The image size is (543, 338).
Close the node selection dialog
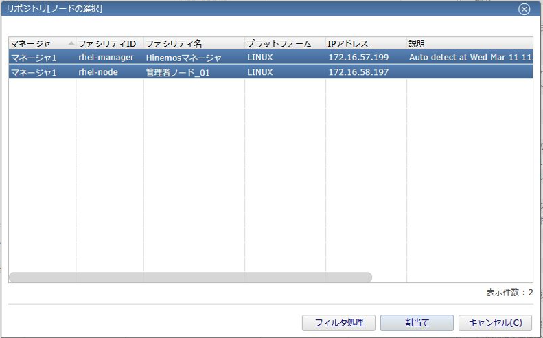(x=524, y=9)
